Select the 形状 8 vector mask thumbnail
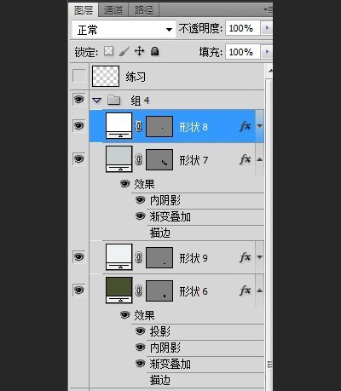Image resolution: width=341 pixels, height=391 pixels. tap(159, 126)
